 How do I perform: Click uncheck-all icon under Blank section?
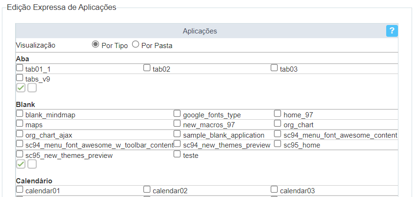click(32, 164)
